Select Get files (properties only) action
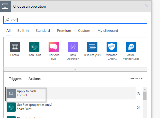Viewport: 160px width, 118px height. [x=34, y=107]
